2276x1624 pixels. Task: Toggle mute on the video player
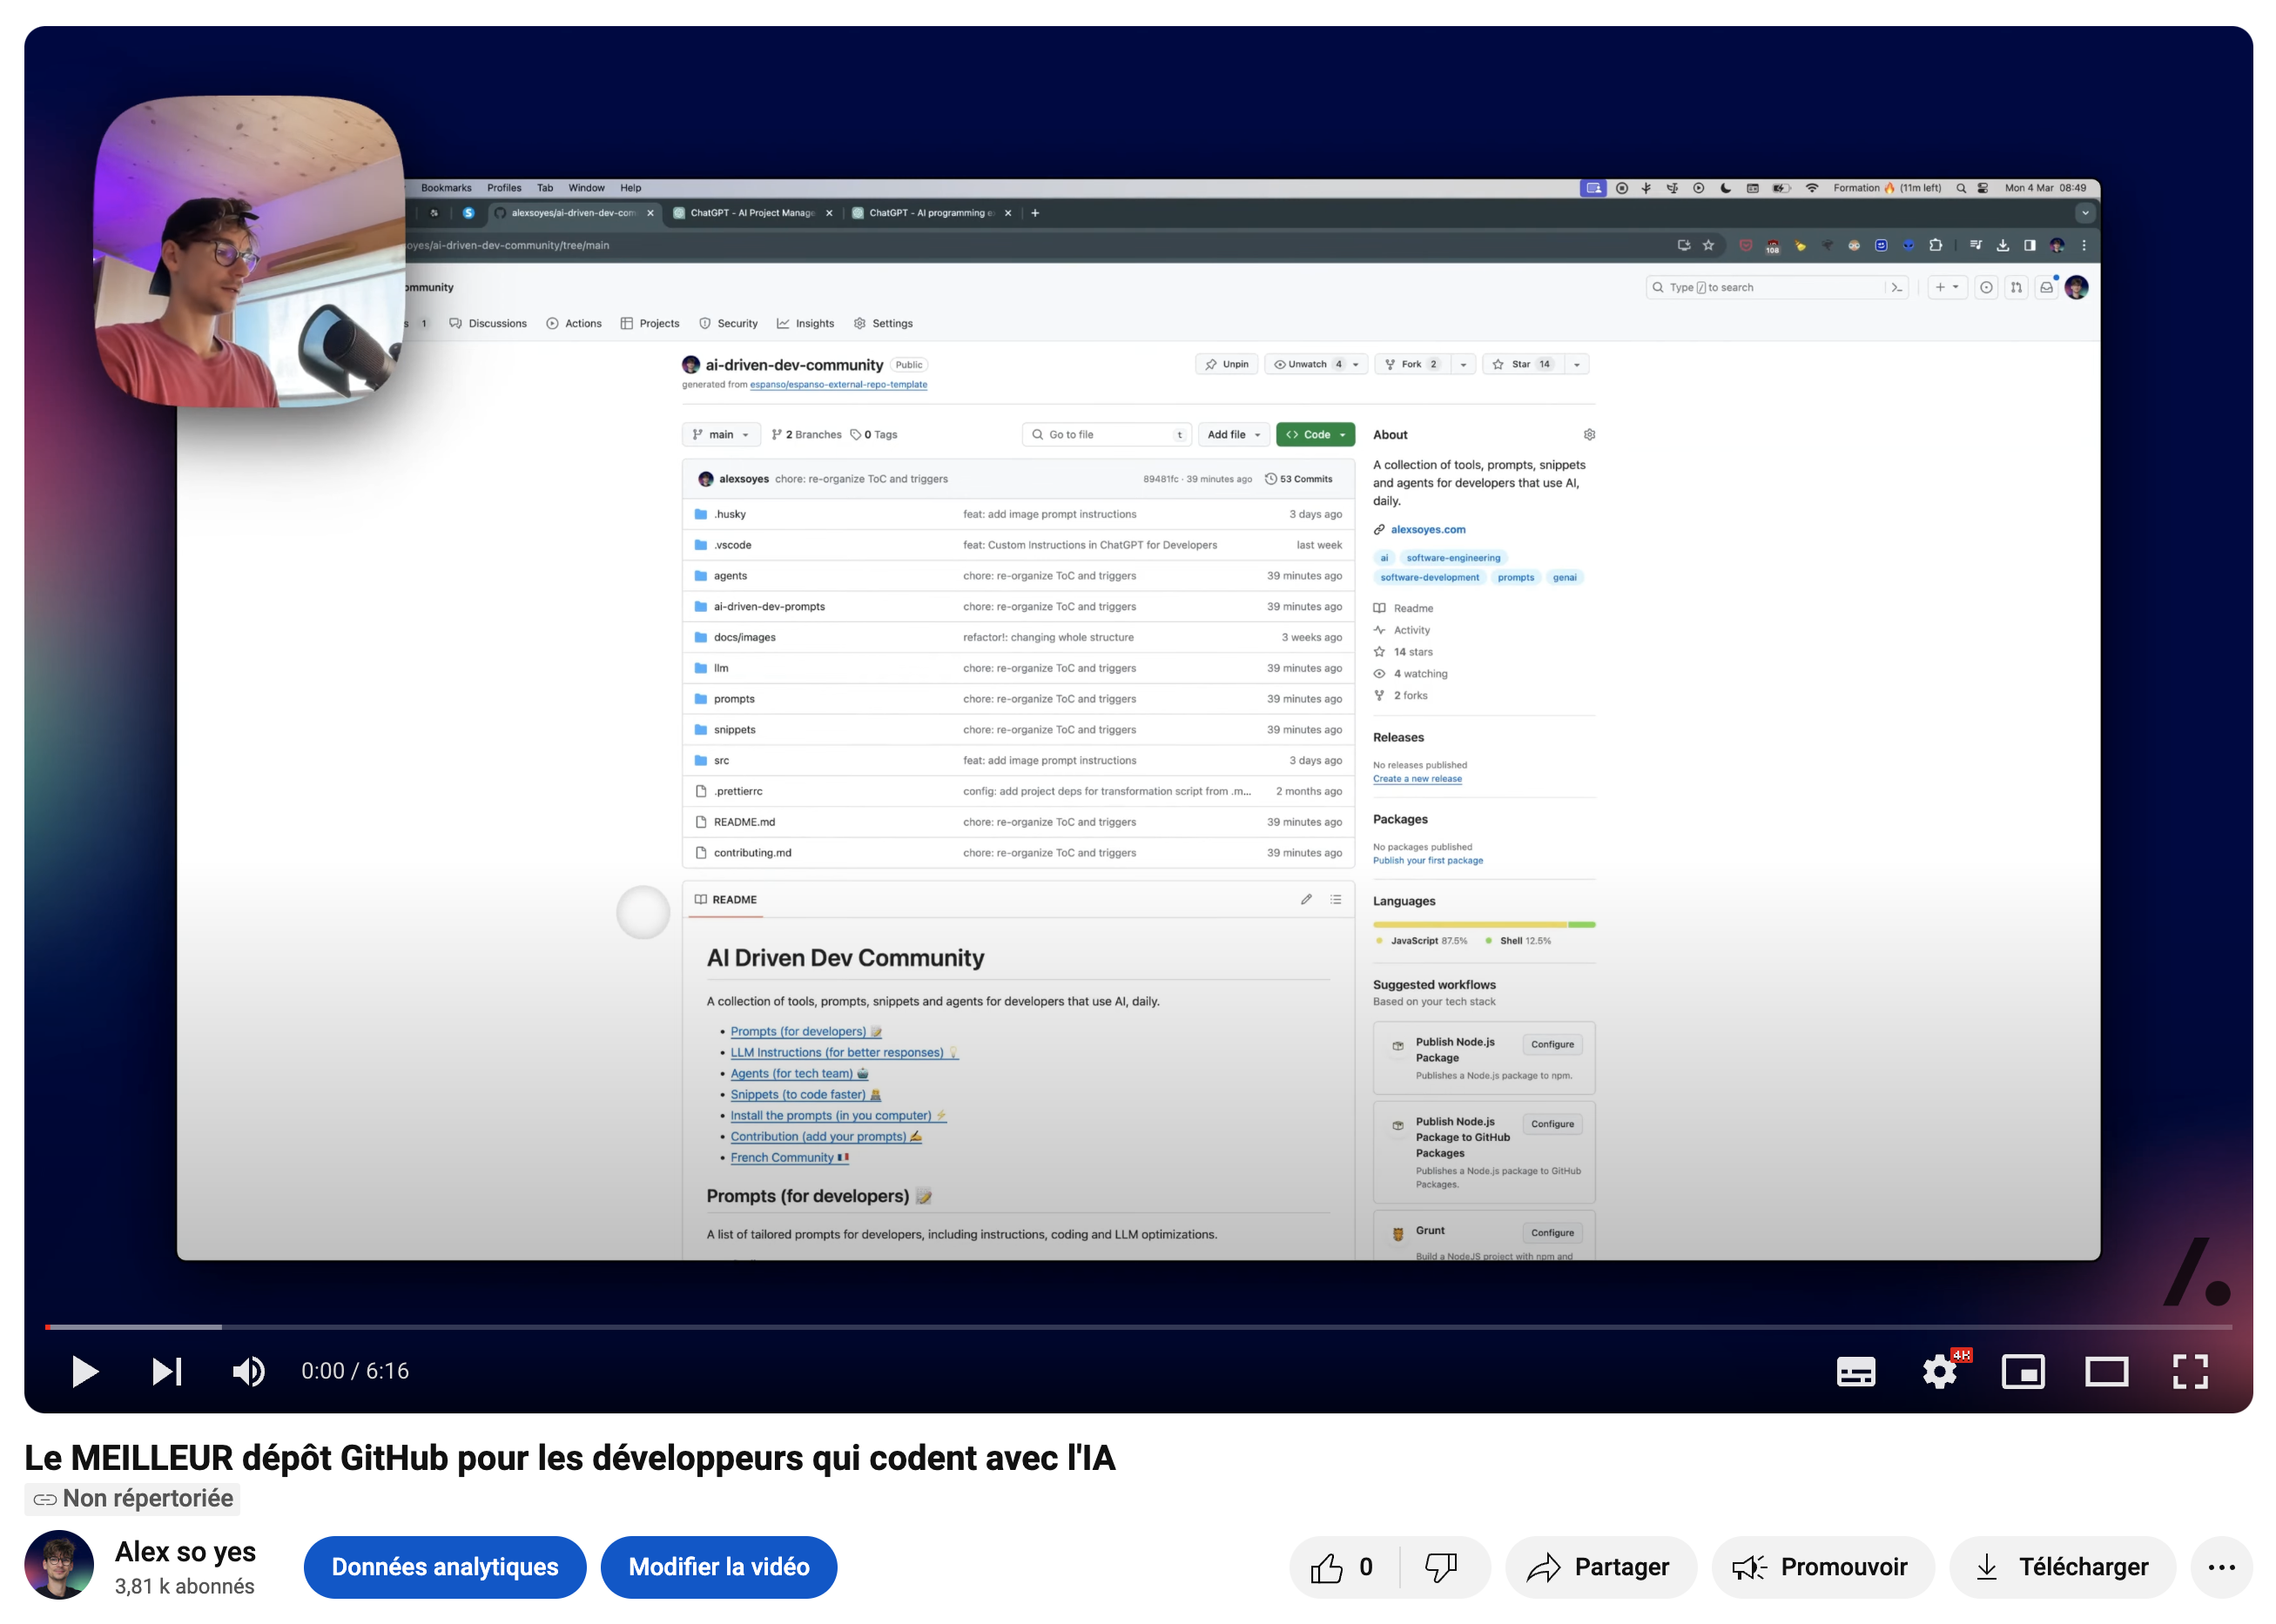click(x=246, y=1371)
